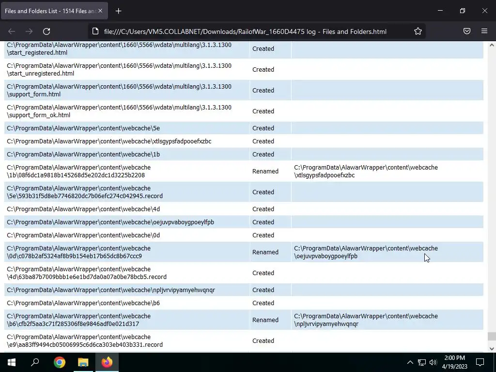496x372 pixels.
Task: Open the notification center icon
Action: [x=480, y=362]
